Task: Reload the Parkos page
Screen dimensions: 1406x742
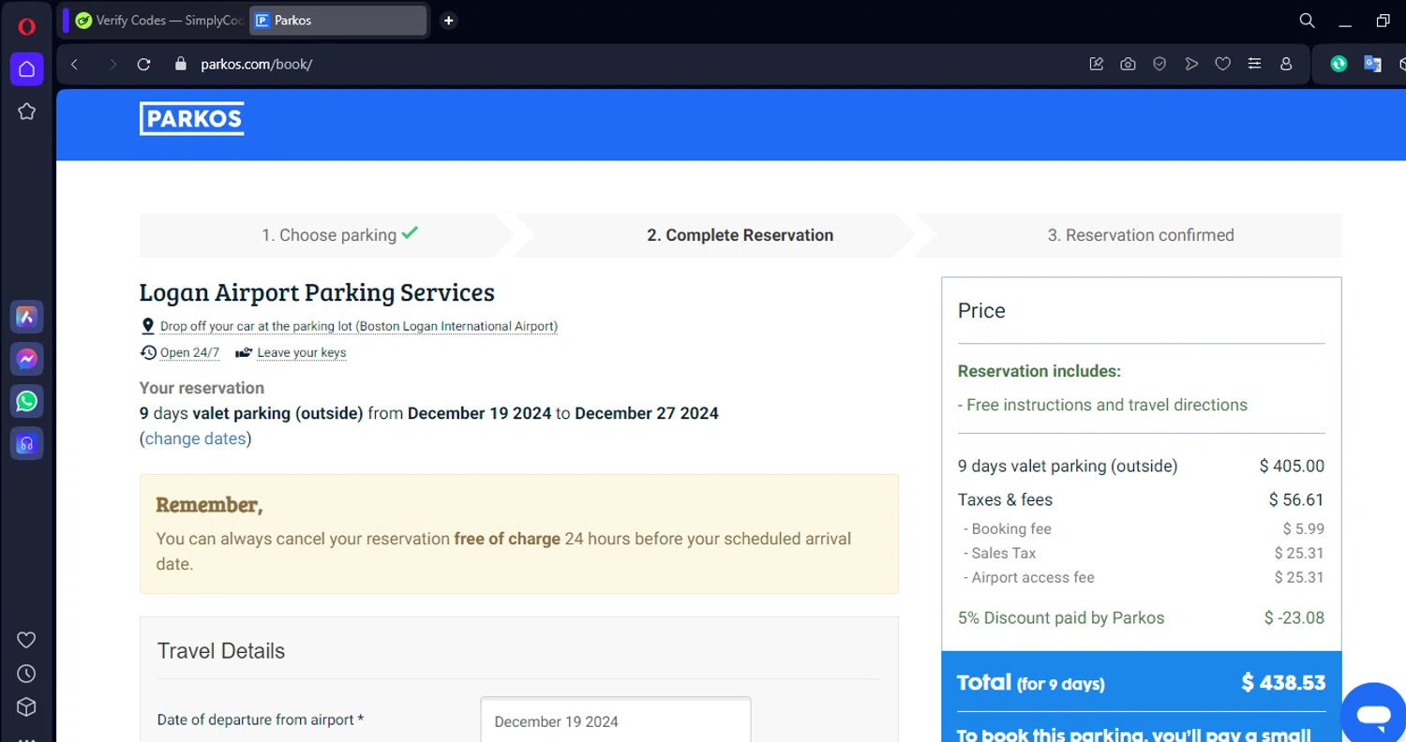Action: click(143, 64)
